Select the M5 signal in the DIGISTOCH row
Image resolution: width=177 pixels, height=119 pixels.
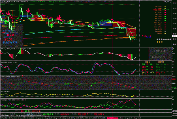tap(26, 111)
